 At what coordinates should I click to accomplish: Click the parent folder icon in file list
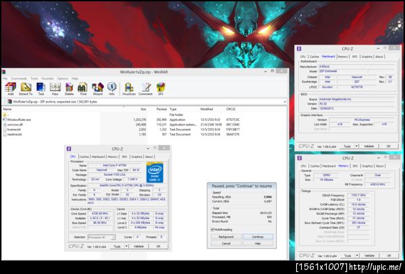coord(5,115)
